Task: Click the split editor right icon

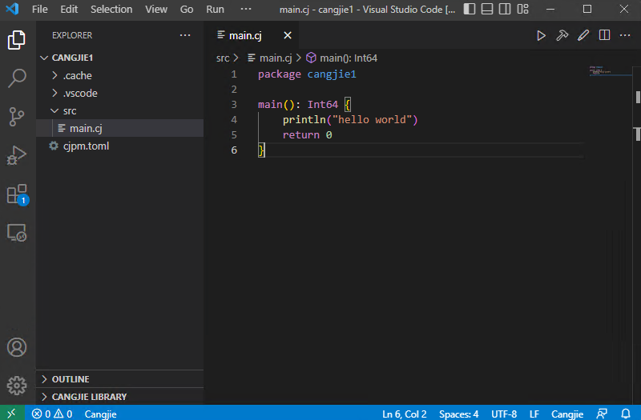Action: pyautogui.click(x=605, y=35)
